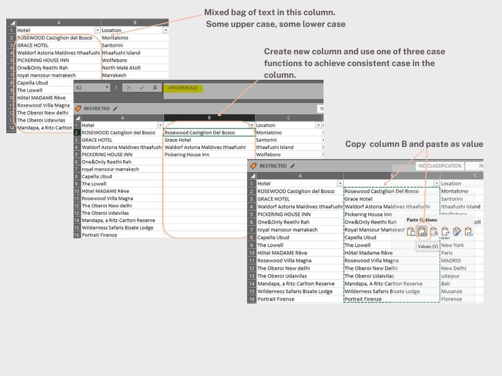This screenshot has width=502, height=376.
Task: Click orange RESTRICTED tag icon, right sheet
Action: click(253, 165)
